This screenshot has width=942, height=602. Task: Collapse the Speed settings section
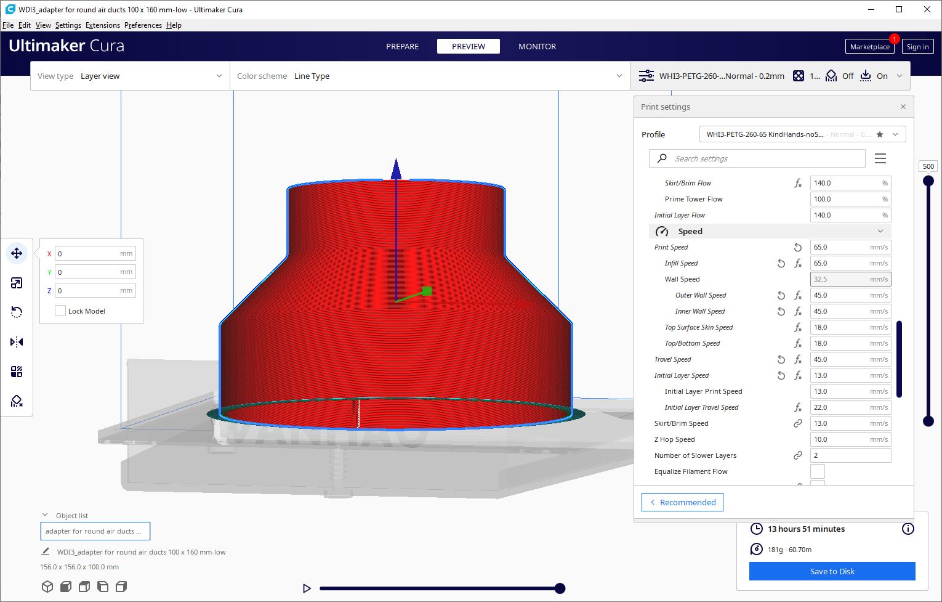(x=880, y=231)
